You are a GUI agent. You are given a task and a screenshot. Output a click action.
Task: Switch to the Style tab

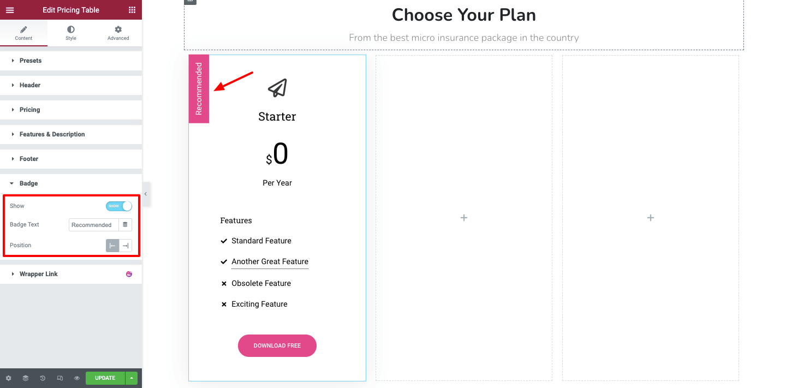(71, 33)
